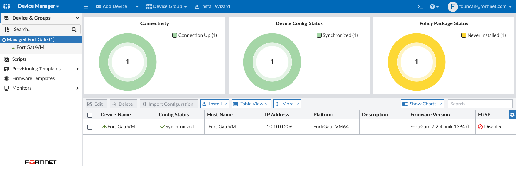
Task: Click the column settings gear icon
Action: point(512,115)
